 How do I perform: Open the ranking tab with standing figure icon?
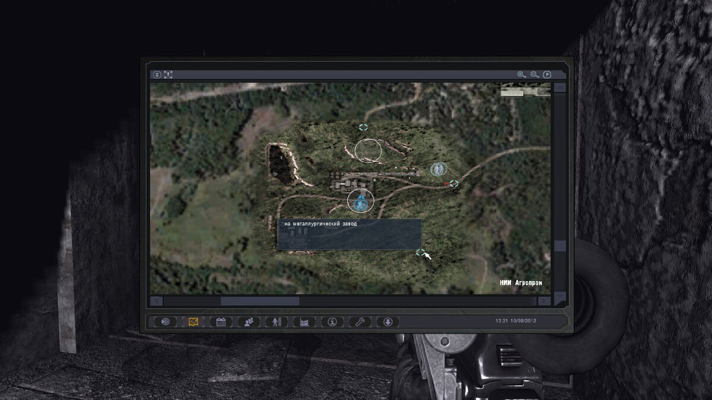(x=276, y=322)
